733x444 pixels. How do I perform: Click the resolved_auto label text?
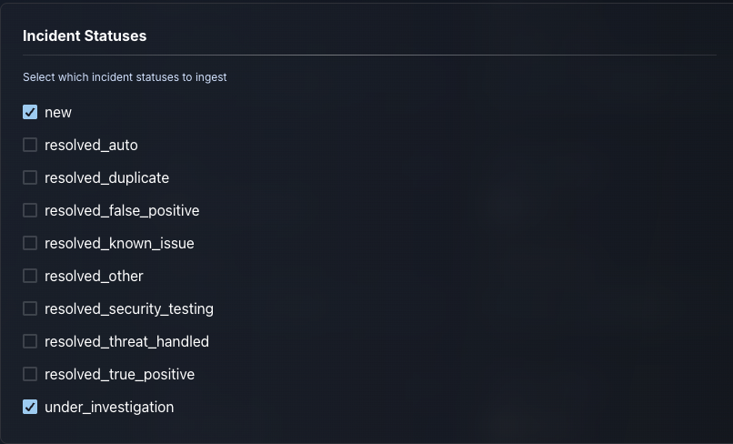(91, 145)
